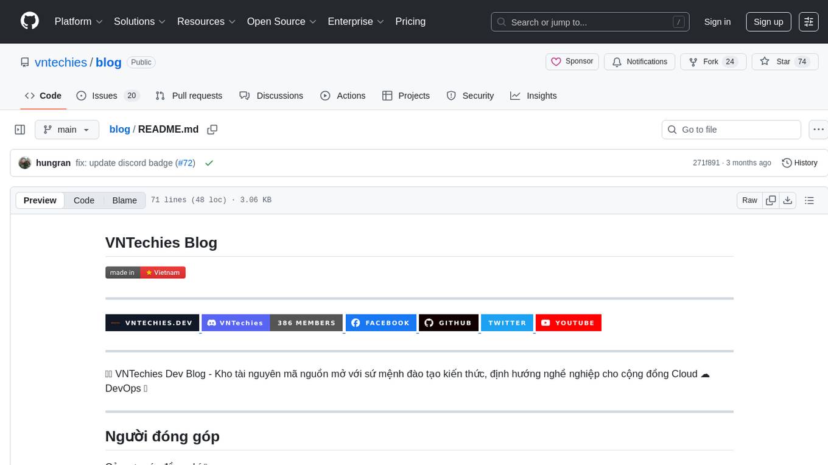The image size is (828, 465).
Task: Expand the Platform menu
Action: (79, 21)
